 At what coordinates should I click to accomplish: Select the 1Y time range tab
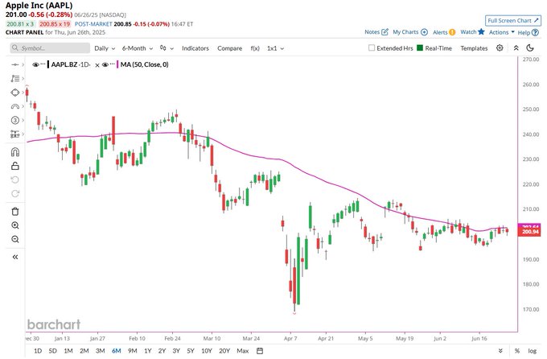click(x=147, y=351)
